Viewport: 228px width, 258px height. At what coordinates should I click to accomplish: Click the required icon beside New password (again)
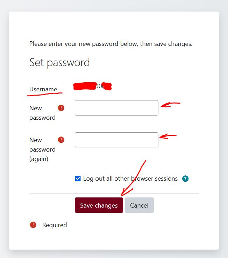point(61,140)
